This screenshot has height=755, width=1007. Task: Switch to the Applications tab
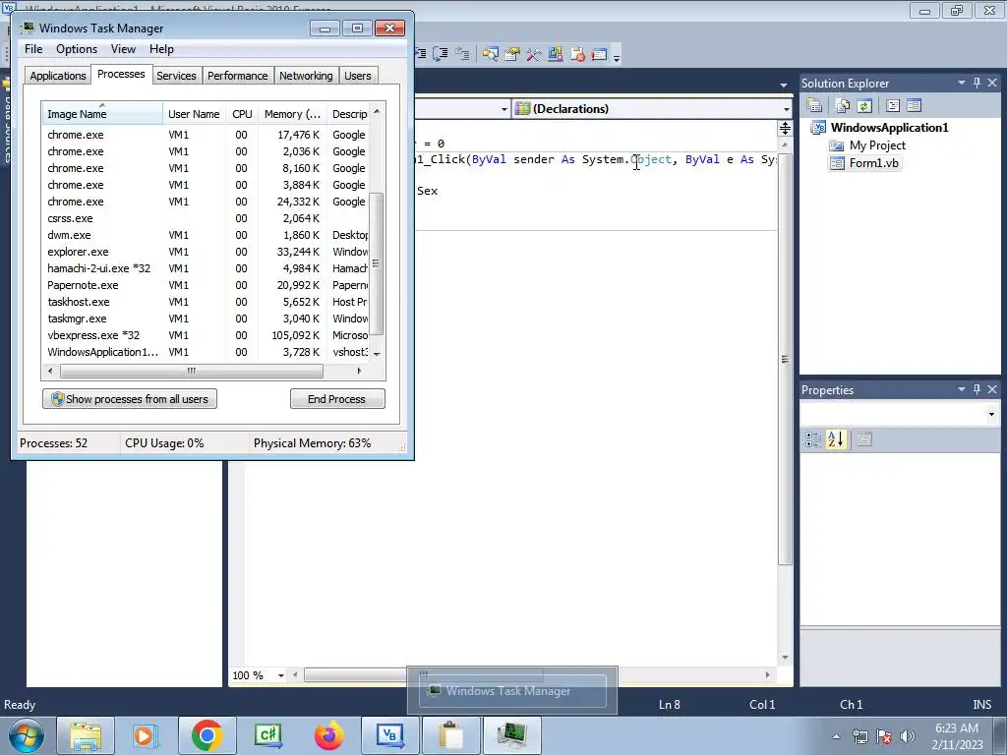tap(58, 76)
